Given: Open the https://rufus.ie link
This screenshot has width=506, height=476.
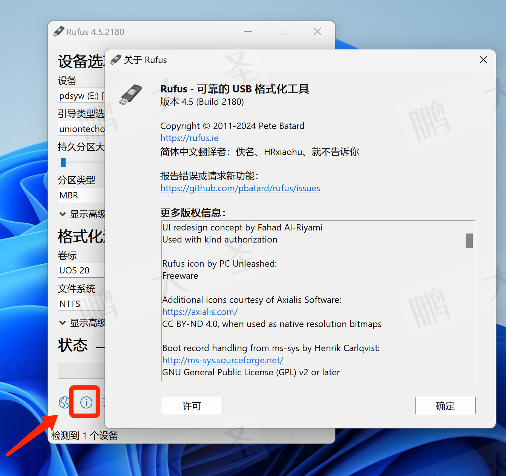Looking at the screenshot, I should 189,138.
